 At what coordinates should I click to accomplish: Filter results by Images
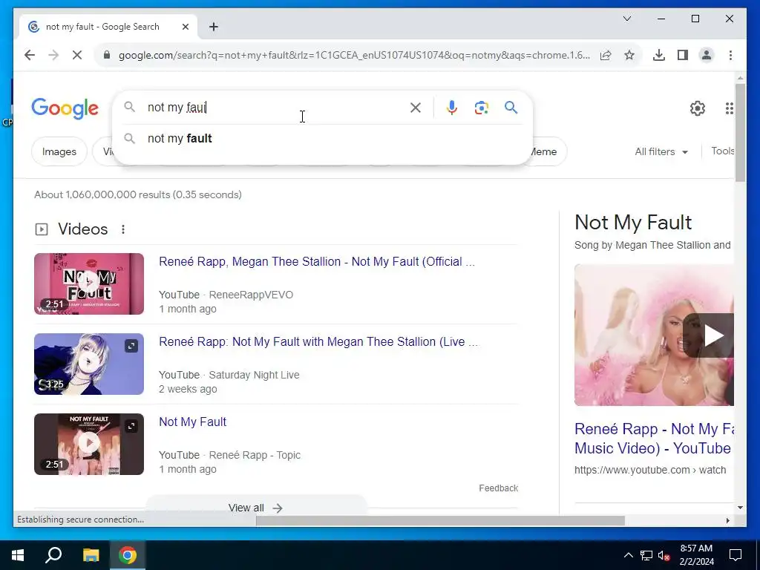point(59,151)
